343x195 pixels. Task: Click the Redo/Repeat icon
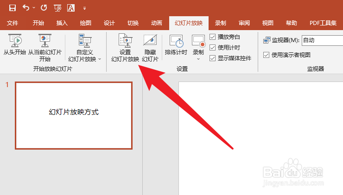point(44,8)
